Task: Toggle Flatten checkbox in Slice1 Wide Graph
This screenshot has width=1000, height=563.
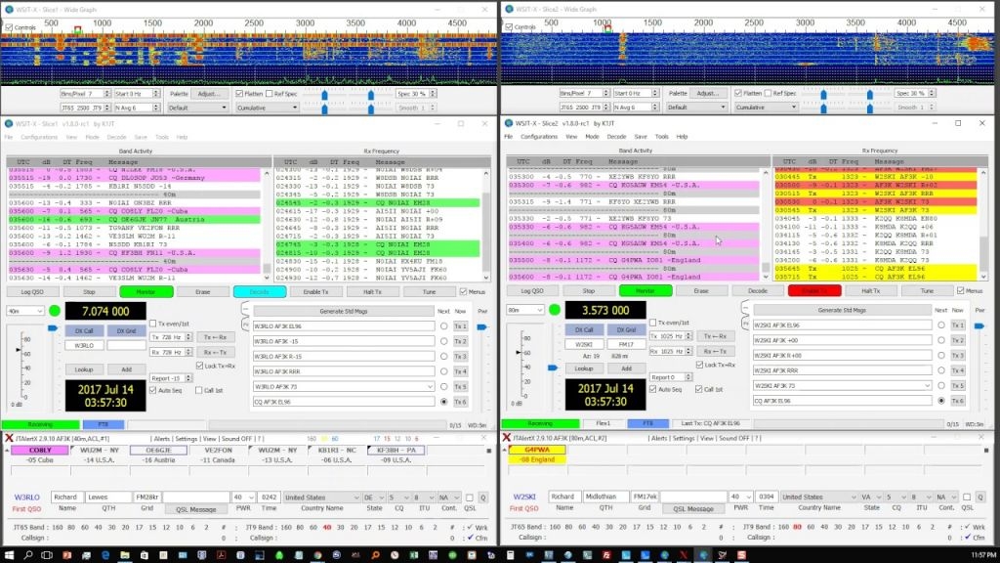Action: [239, 94]
